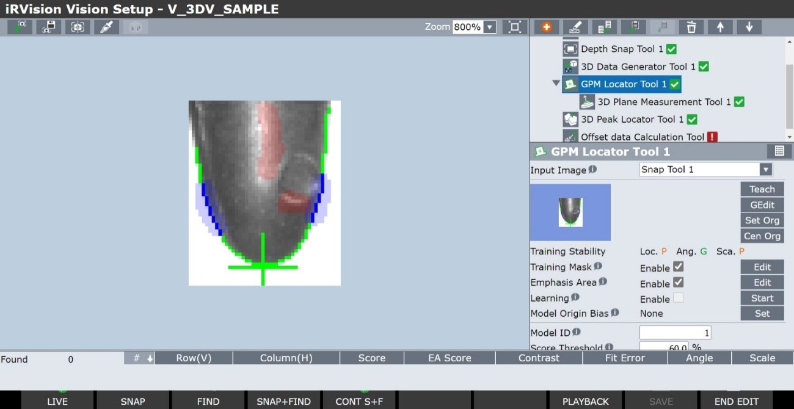Click the copy tool icon in tree toolbar
The height and width of the screenshot is (409, 794).
(605, 27)
